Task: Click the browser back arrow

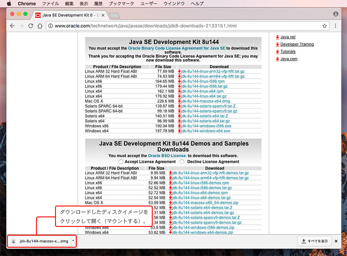Action: pyautogui.click(x=13, y=26)
